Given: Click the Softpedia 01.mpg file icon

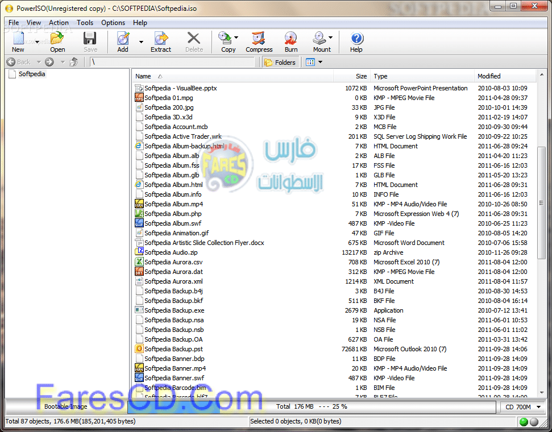Looking at the screenshot, I should (139, 98).
